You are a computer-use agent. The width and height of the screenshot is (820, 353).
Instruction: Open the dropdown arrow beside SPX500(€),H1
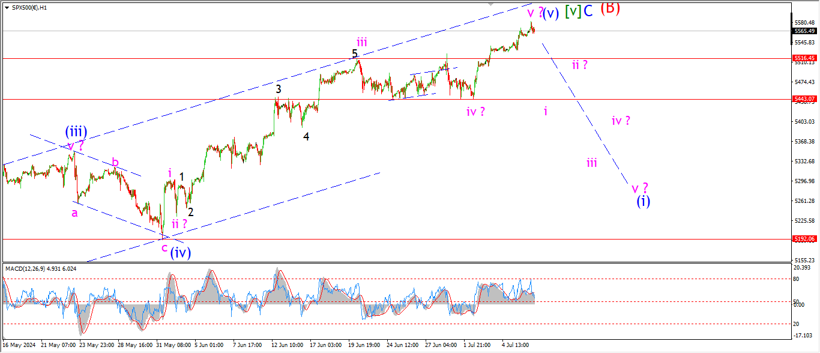click(7, 7)
